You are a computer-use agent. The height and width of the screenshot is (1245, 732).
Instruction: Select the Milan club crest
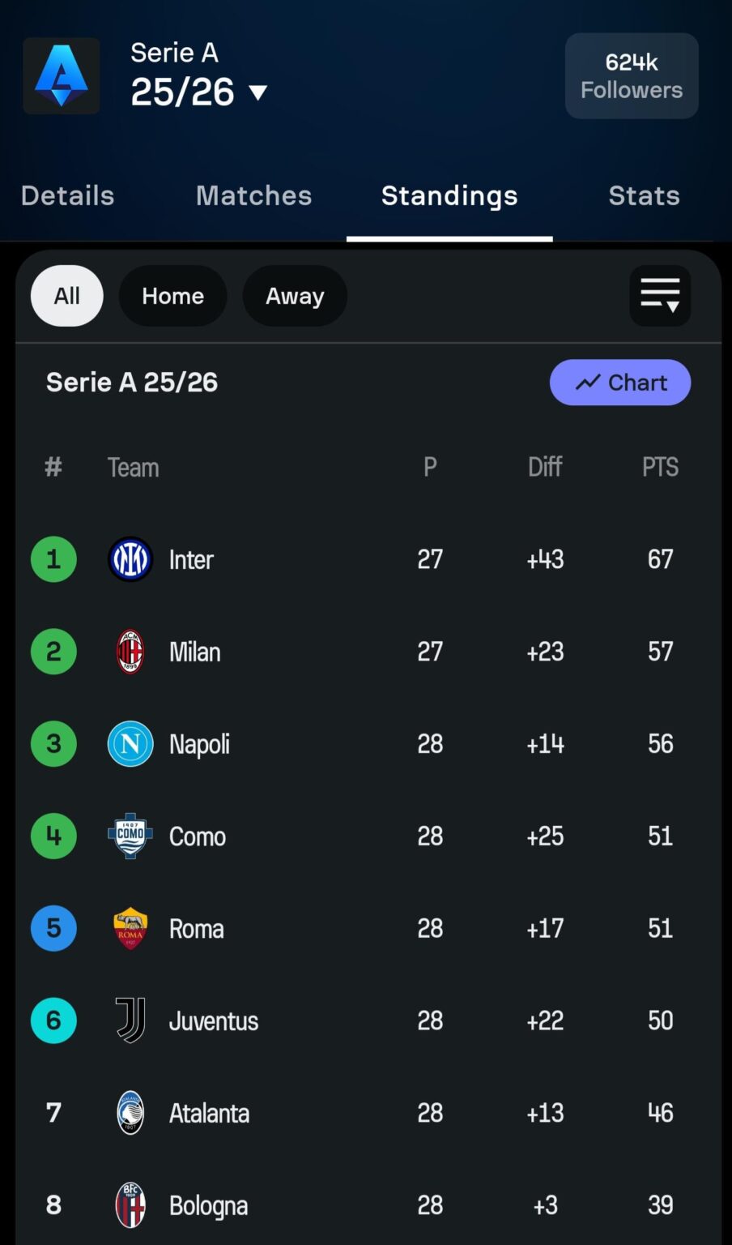(x=130, y=652)
